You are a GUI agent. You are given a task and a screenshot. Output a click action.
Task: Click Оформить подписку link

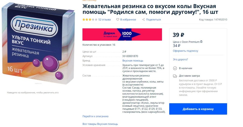tap(185, 51)
